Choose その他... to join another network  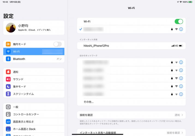[131, 102]
